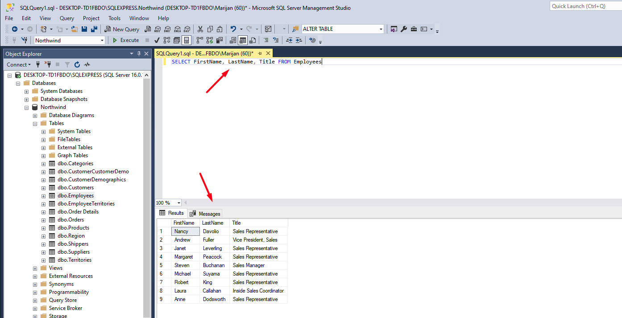
Task: Click the Find in Files icon
Action: (295, 29)
